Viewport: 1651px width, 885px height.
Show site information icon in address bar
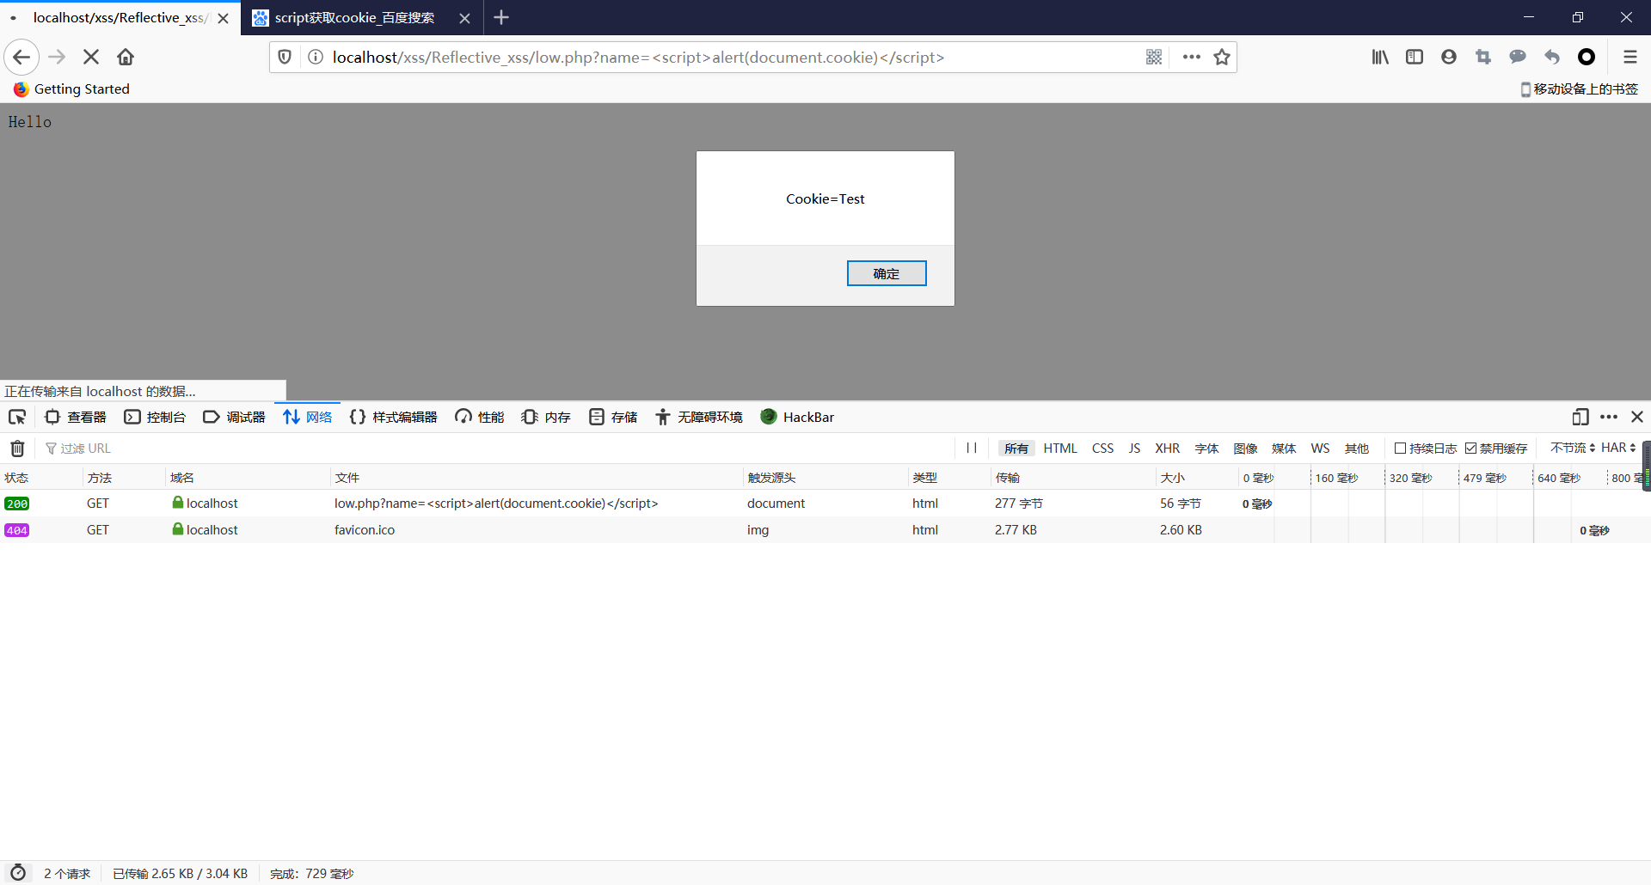click(316, 58)
